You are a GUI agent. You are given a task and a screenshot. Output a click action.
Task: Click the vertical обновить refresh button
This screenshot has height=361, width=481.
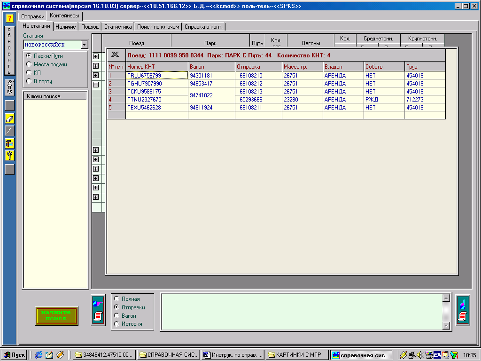point(9,51)
